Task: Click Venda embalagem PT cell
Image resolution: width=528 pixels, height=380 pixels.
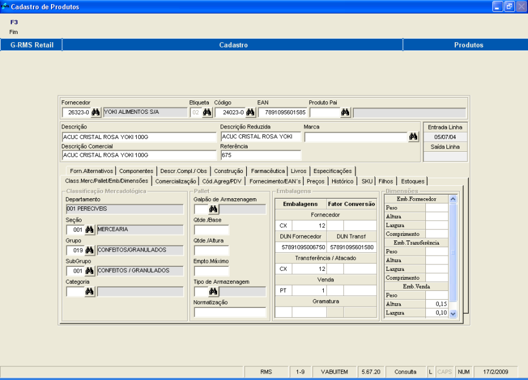Action: [283, 290]
